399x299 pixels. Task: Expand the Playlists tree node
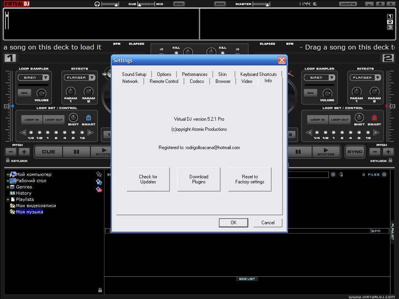(8, 200)
